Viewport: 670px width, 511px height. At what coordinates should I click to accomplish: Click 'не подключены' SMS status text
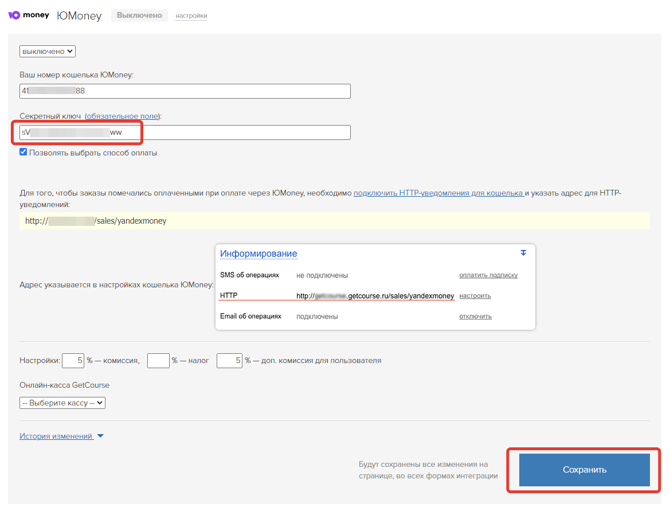point(322,275)
